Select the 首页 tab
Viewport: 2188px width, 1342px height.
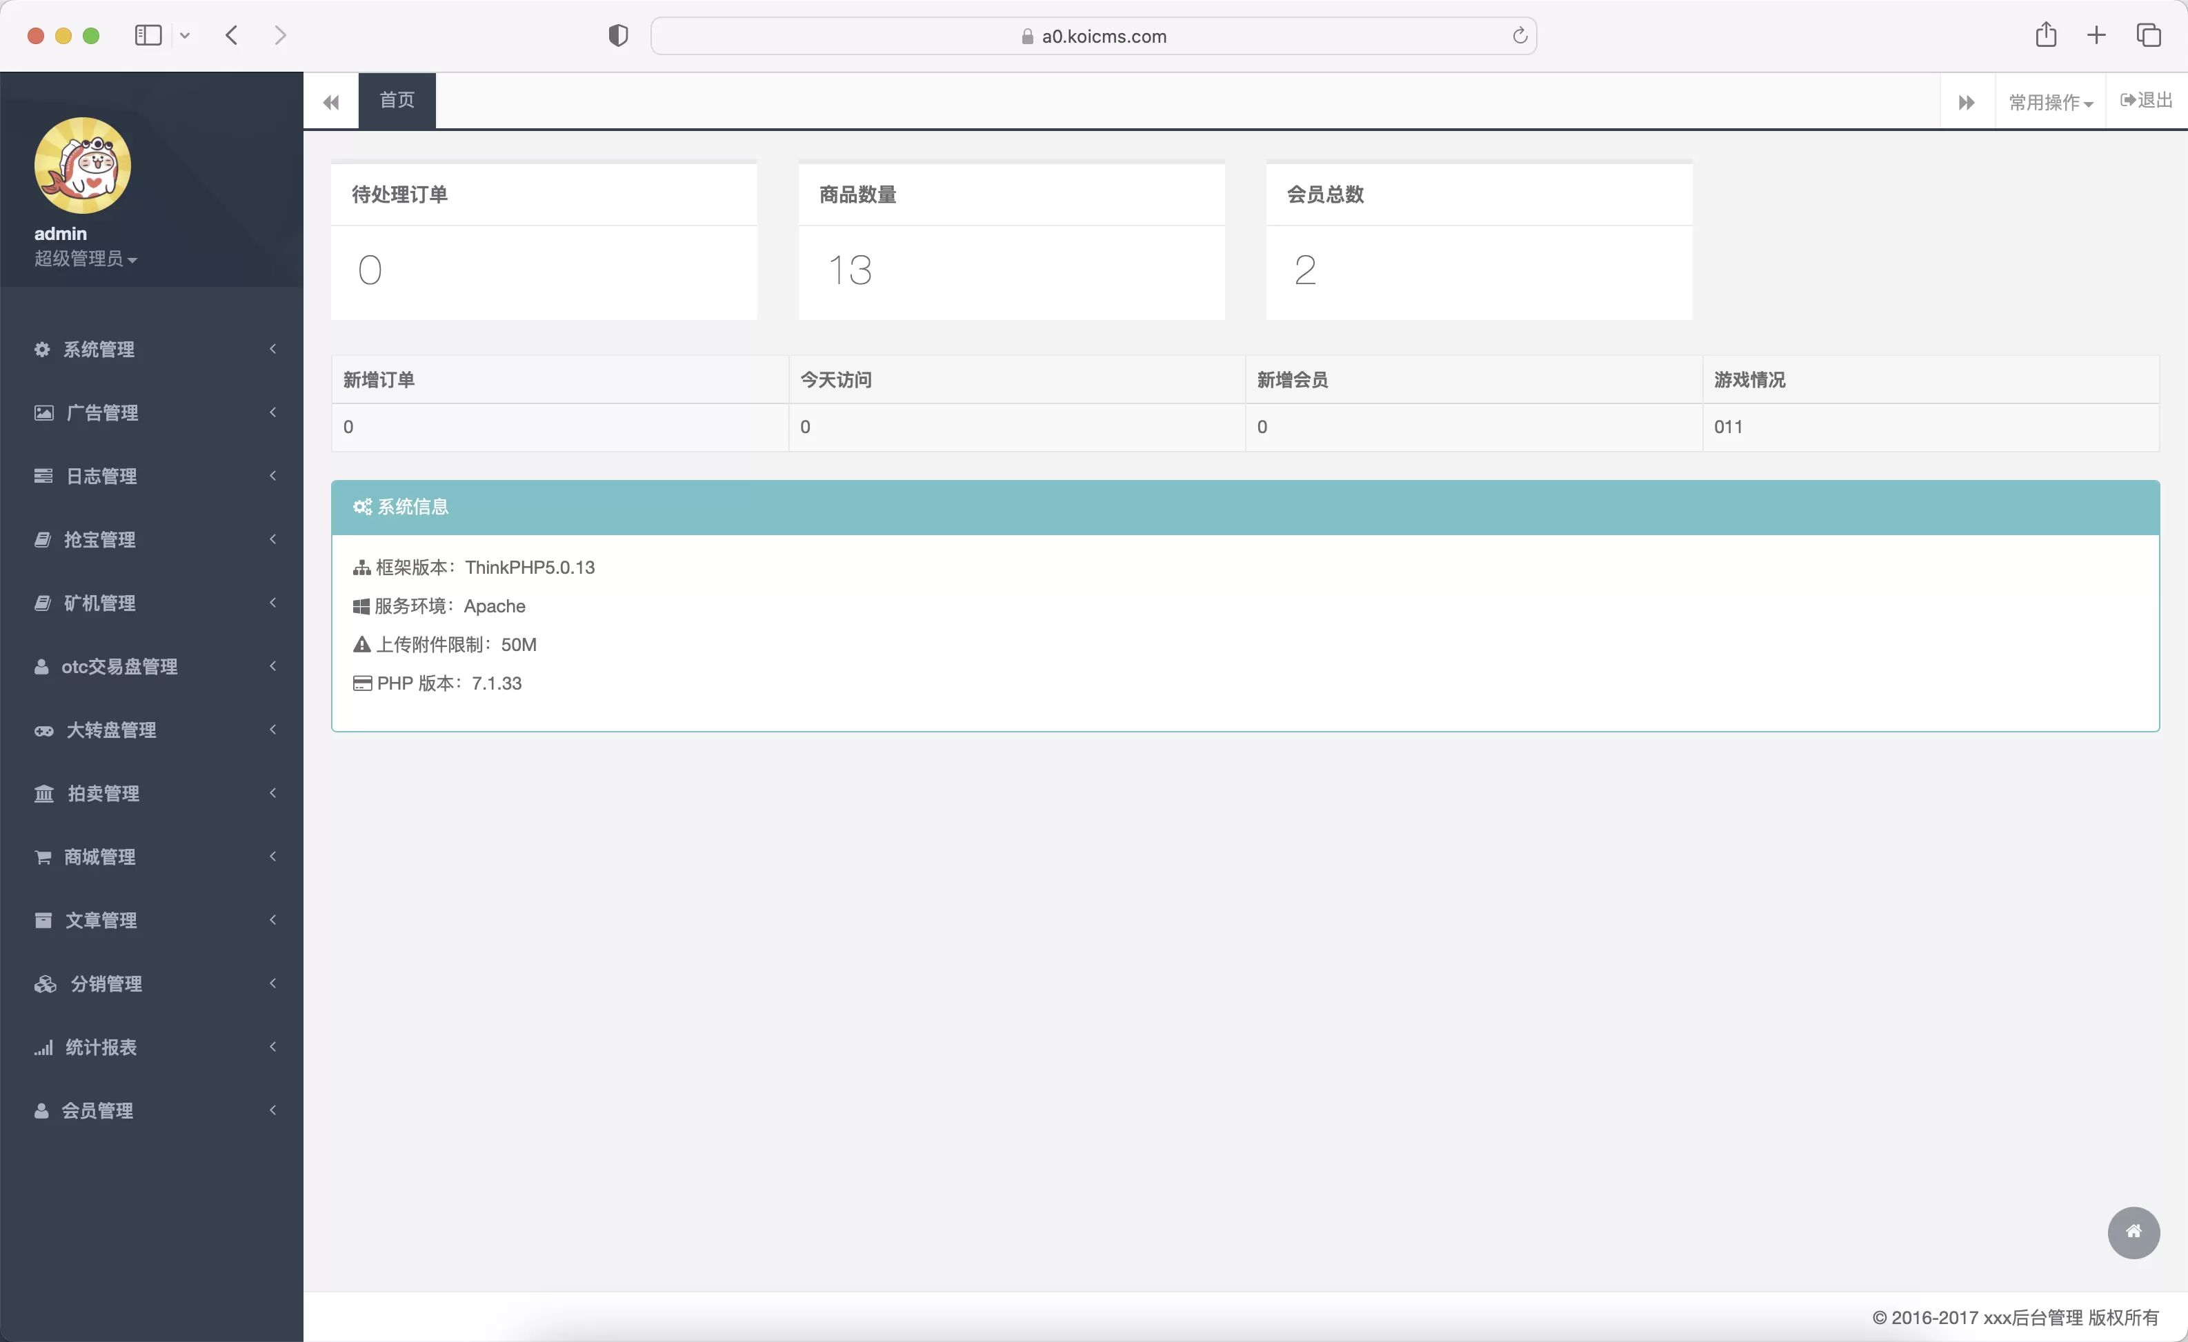pyautogui.click(x=397, y=100)
